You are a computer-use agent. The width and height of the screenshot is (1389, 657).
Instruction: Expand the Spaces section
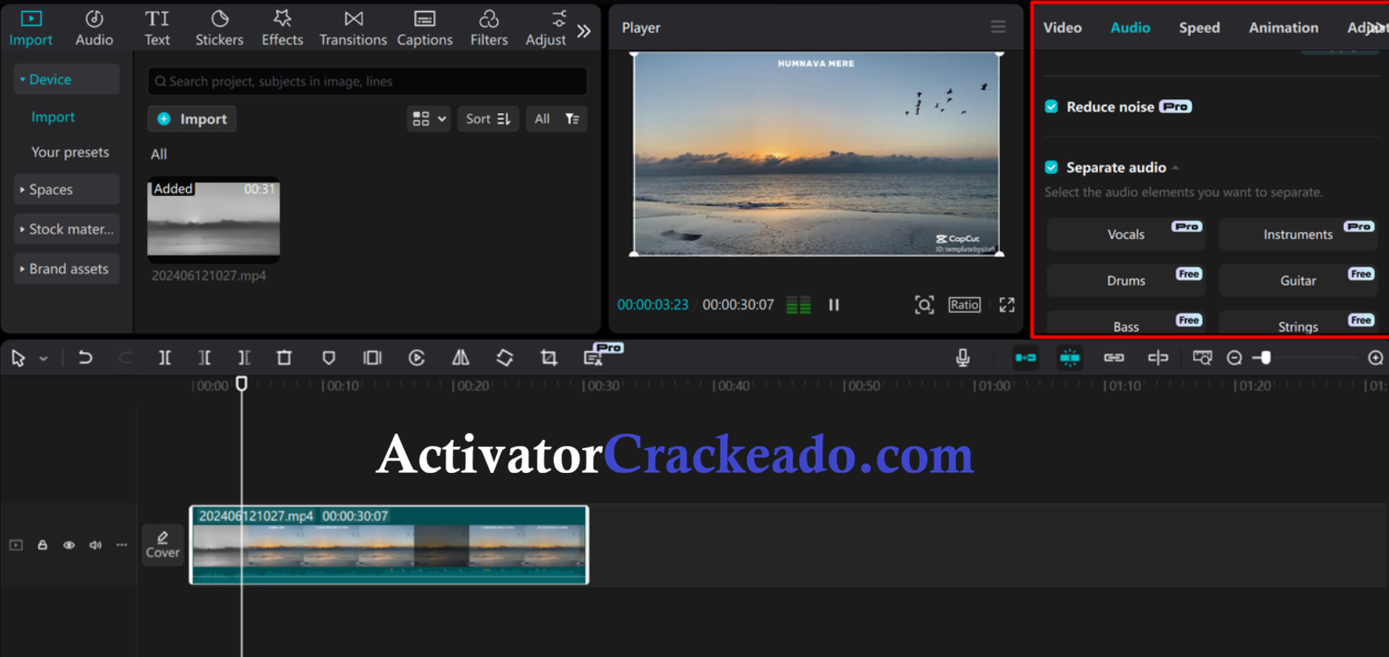pyautogui.click(x=66, y=190)
